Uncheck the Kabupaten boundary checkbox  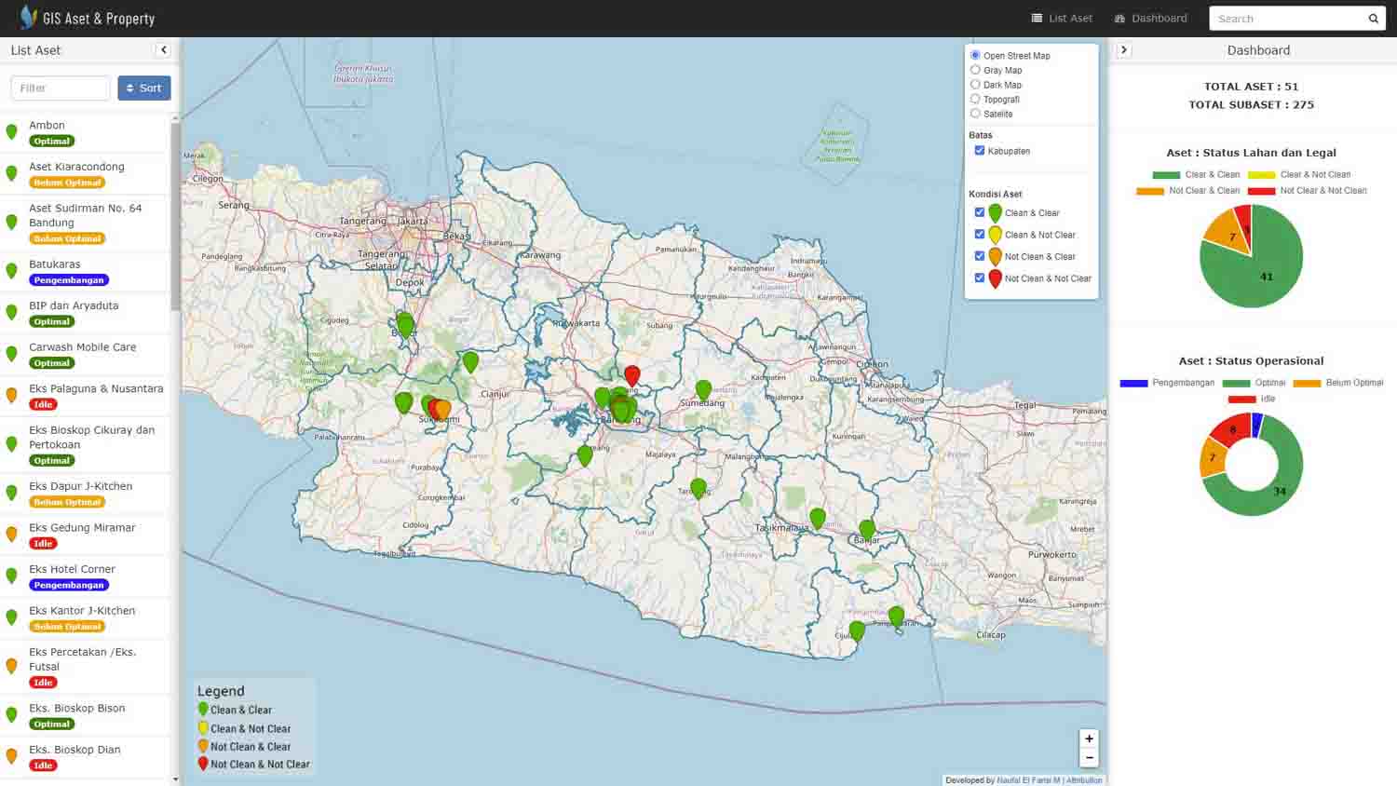pyautogui.click(x=980, y=151)
